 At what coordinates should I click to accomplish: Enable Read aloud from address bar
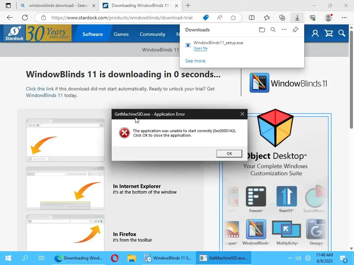click(x=220, y=18)
